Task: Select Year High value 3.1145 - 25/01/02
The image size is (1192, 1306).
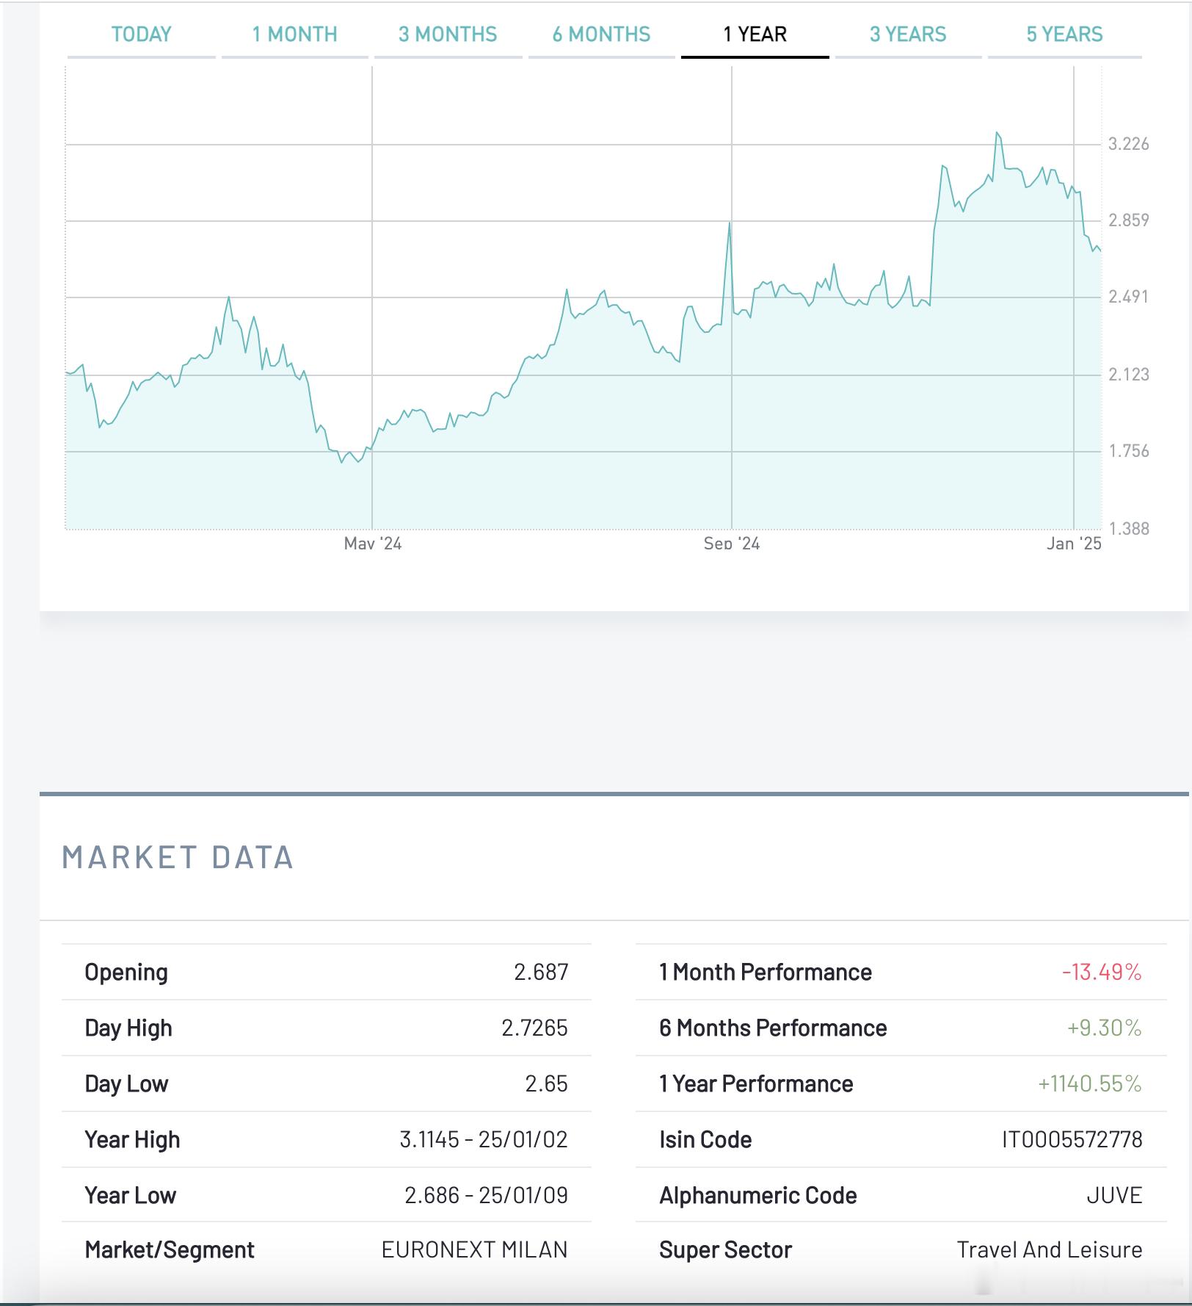Action: tap(484, 1139)
